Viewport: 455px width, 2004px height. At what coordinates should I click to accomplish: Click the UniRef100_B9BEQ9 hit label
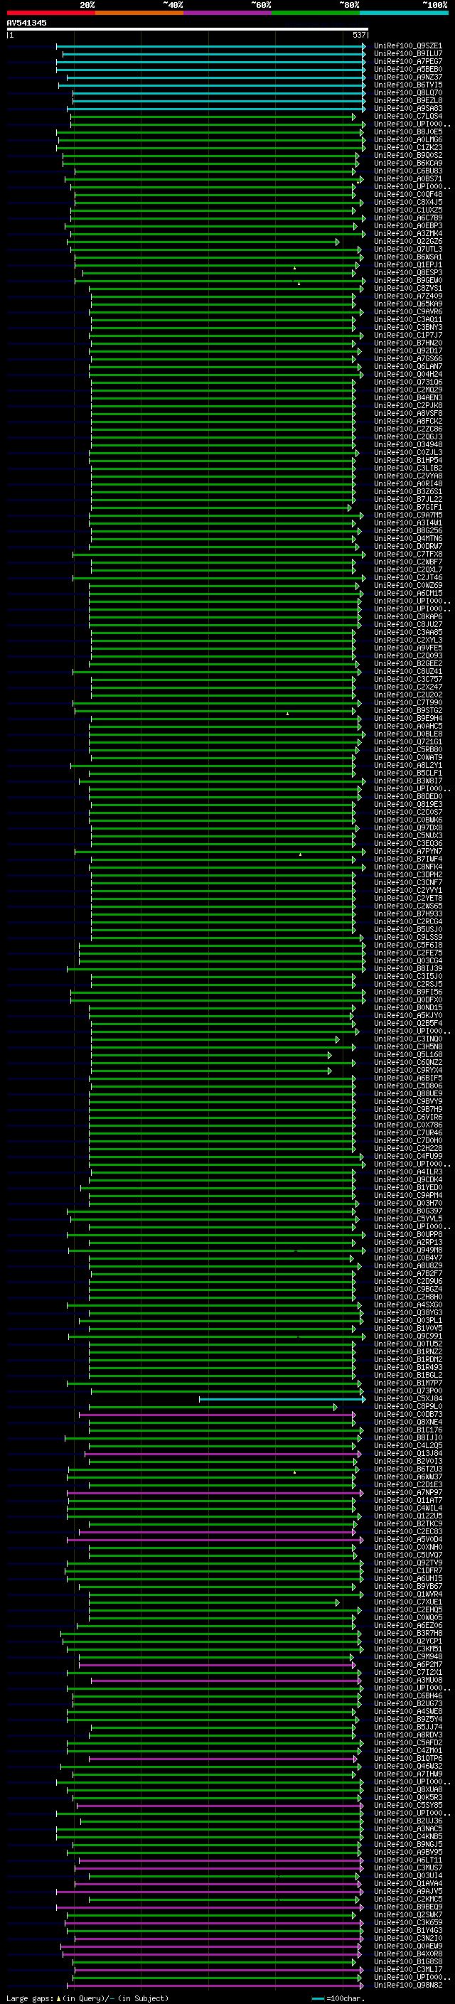(x=408, y=1907)
